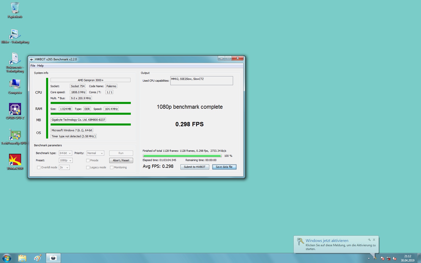Viewport: 421px width, 263px height.
Task: Open the Help menu
Action: click(x=40, y=66)
